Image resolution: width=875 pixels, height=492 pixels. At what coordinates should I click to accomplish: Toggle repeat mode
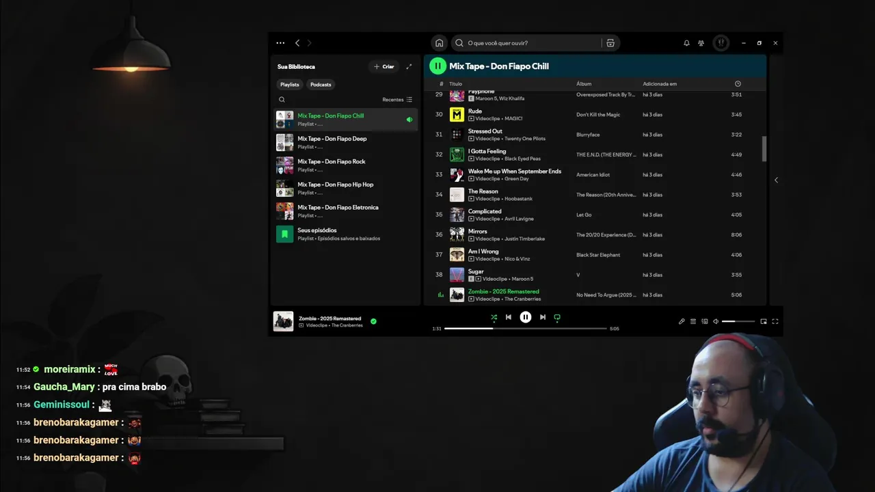(x=557, y=317)
